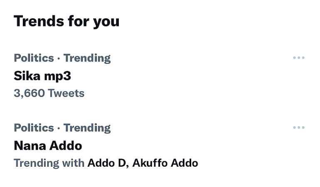Click the "3,660" tweet count number

click(x=29, y=93)
